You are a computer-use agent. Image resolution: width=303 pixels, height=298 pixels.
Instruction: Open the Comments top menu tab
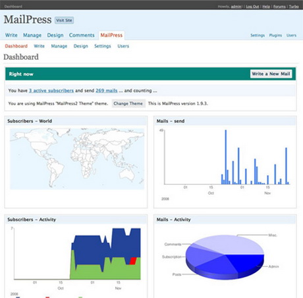point(82,35)
